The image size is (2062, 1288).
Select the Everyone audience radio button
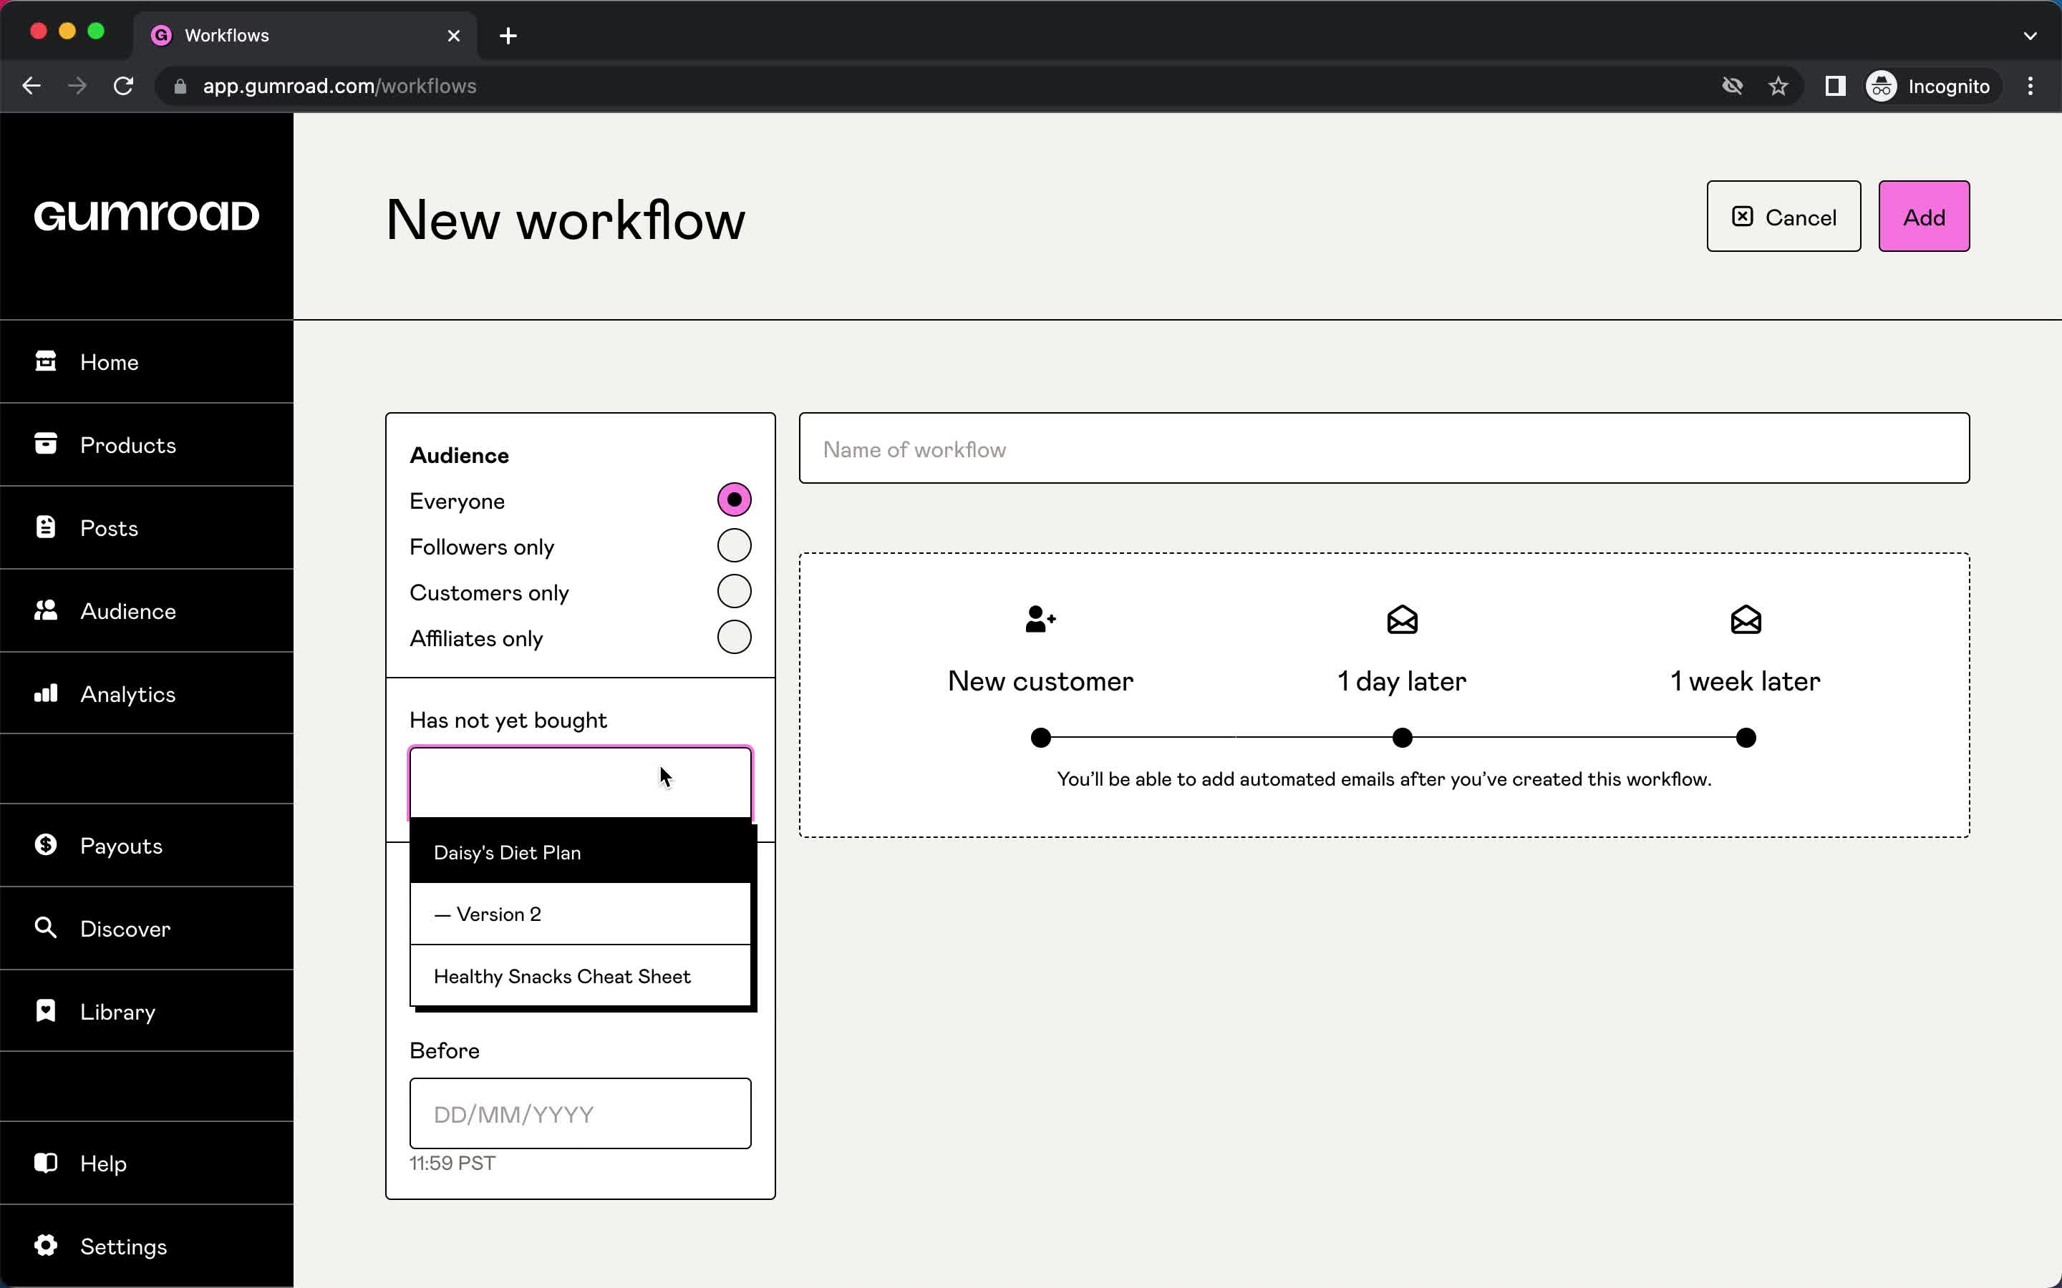pos(733,500)
